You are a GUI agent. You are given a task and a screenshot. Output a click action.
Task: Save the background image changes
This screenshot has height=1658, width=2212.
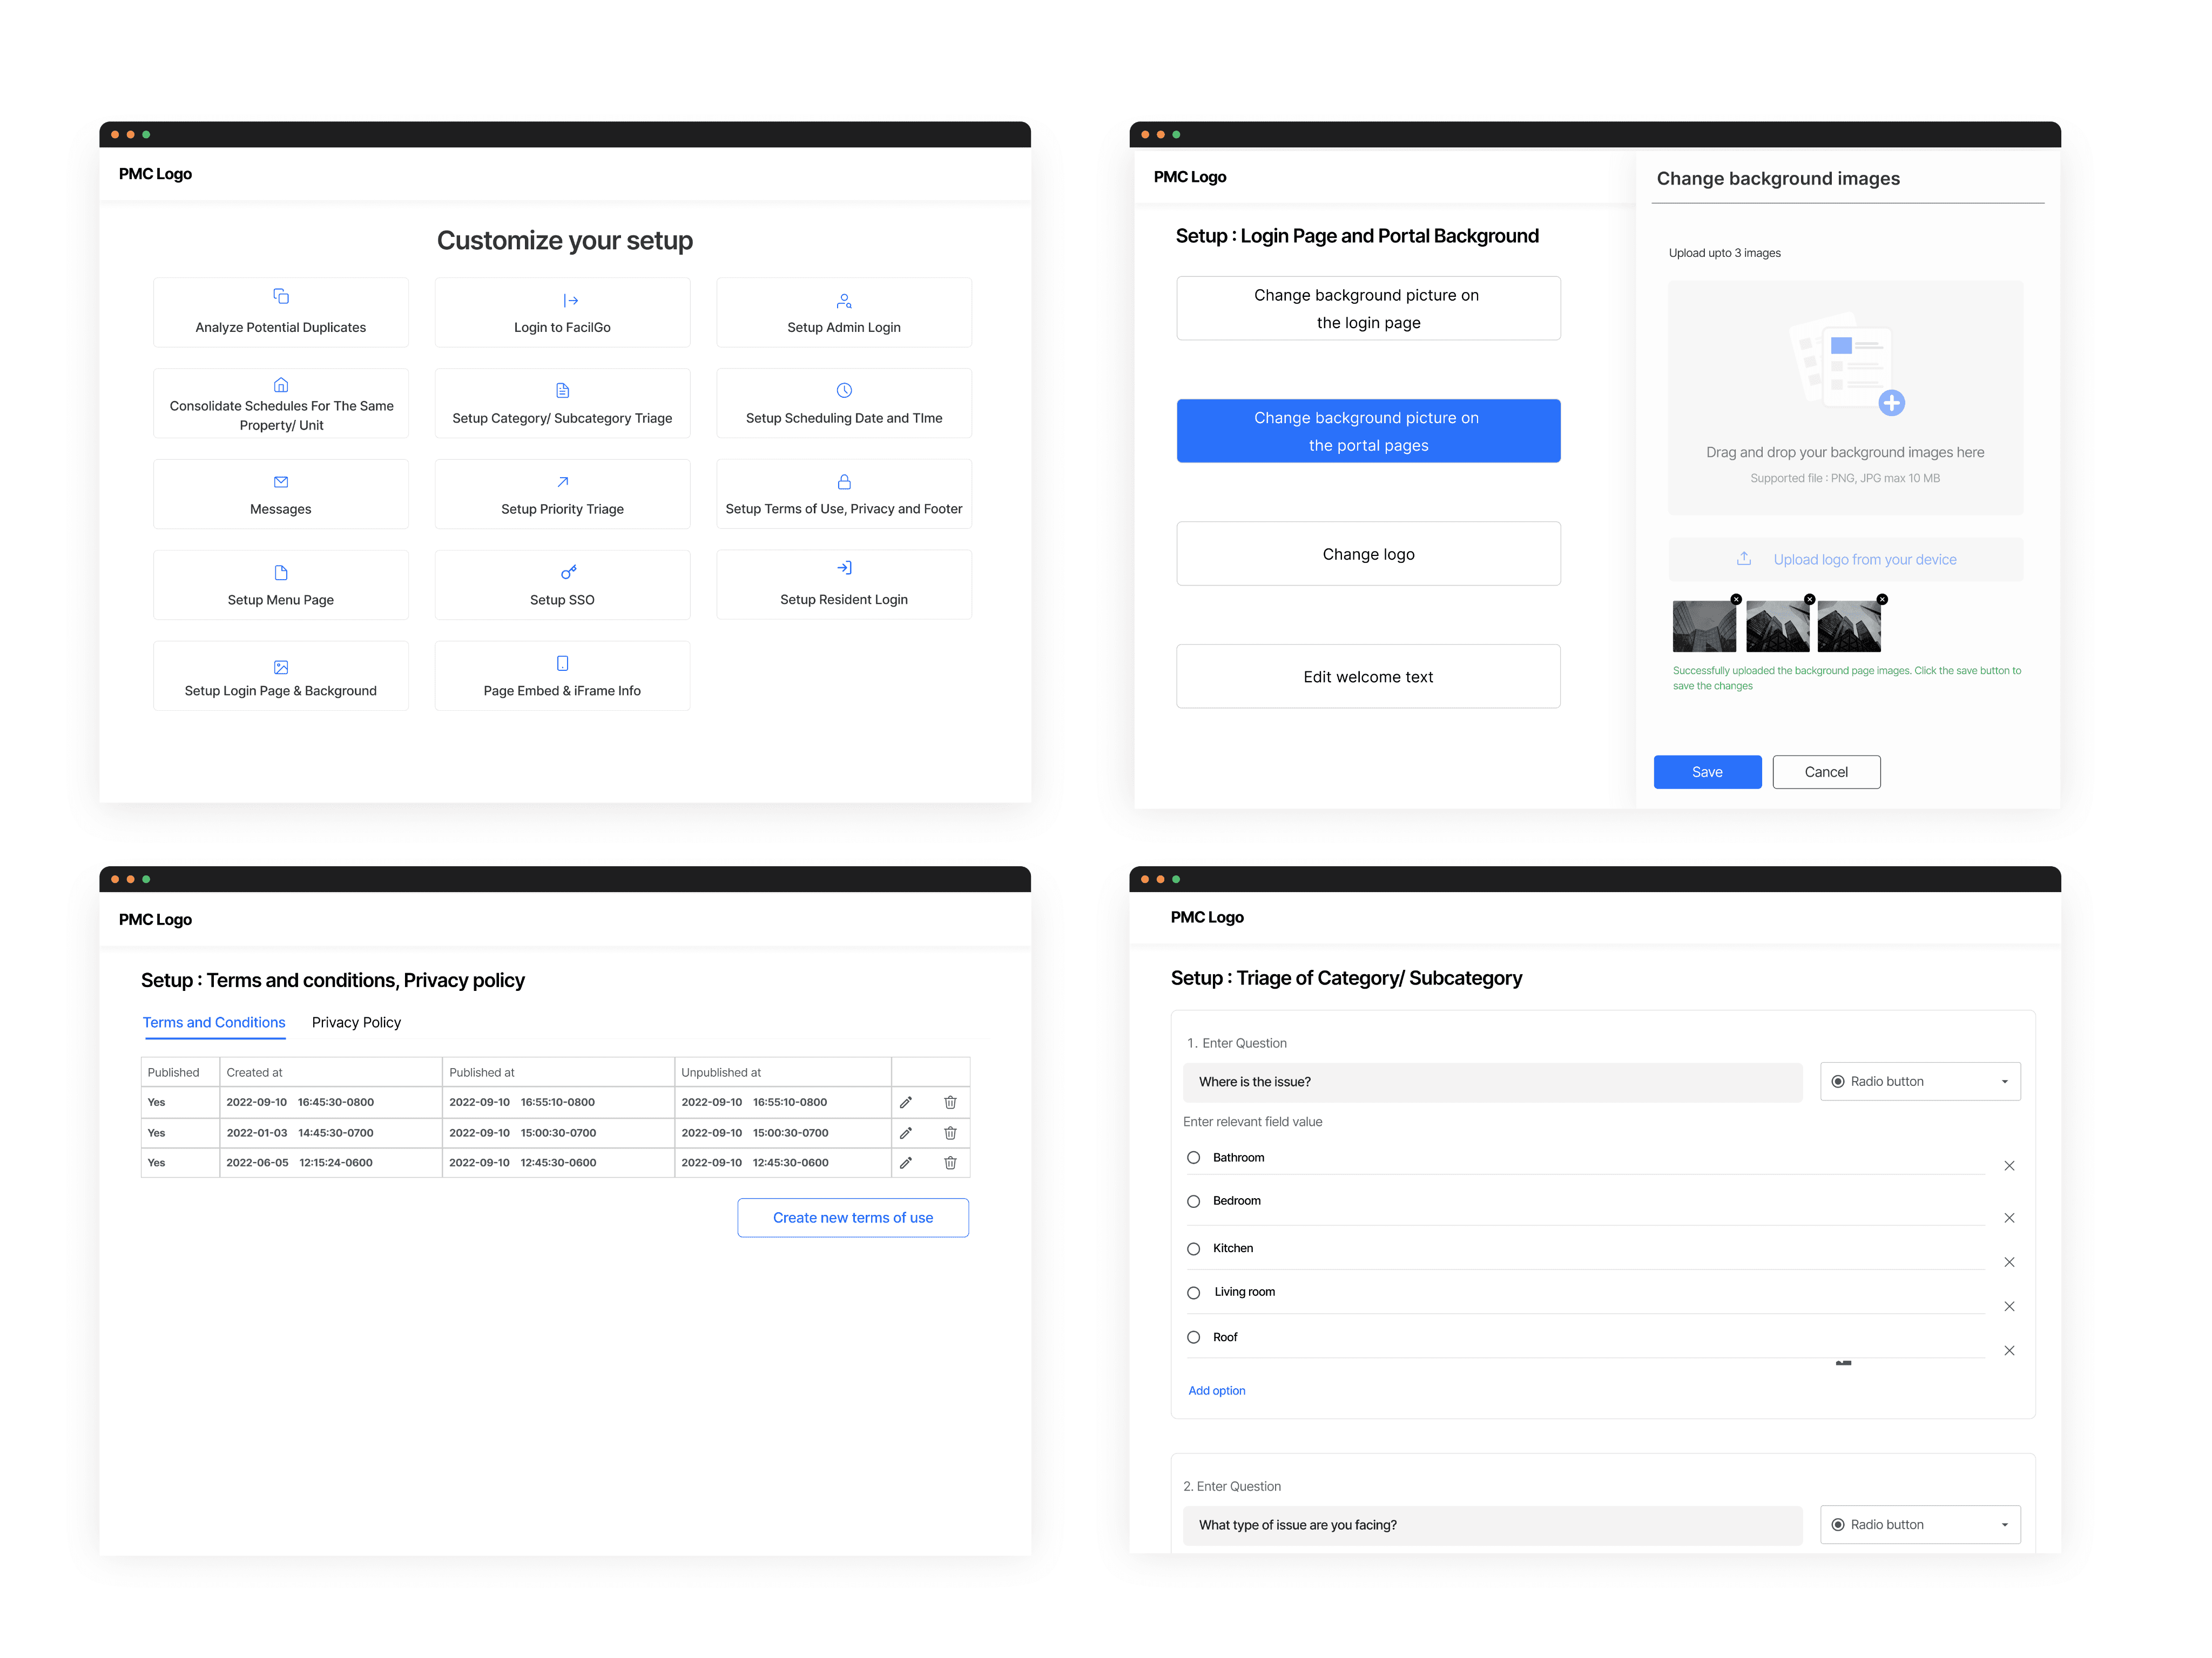[x=1707, y=772]
